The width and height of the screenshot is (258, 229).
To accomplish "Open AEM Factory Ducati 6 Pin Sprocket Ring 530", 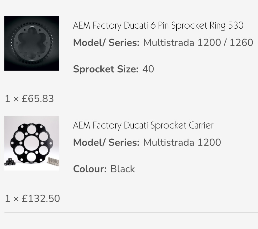I will pyautogui.click(x=158, y=26).
